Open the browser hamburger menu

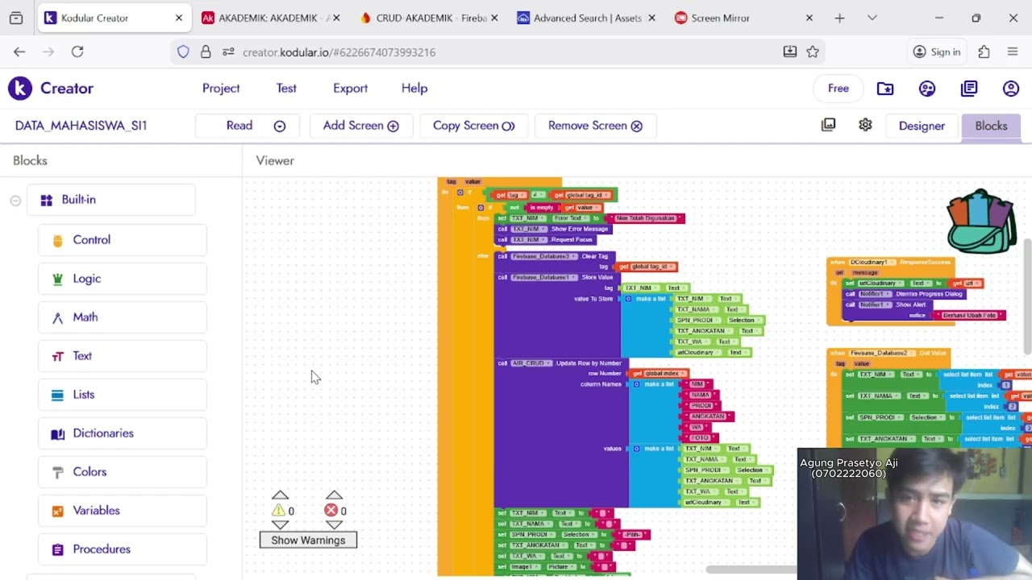click(x=1013, y=52)
